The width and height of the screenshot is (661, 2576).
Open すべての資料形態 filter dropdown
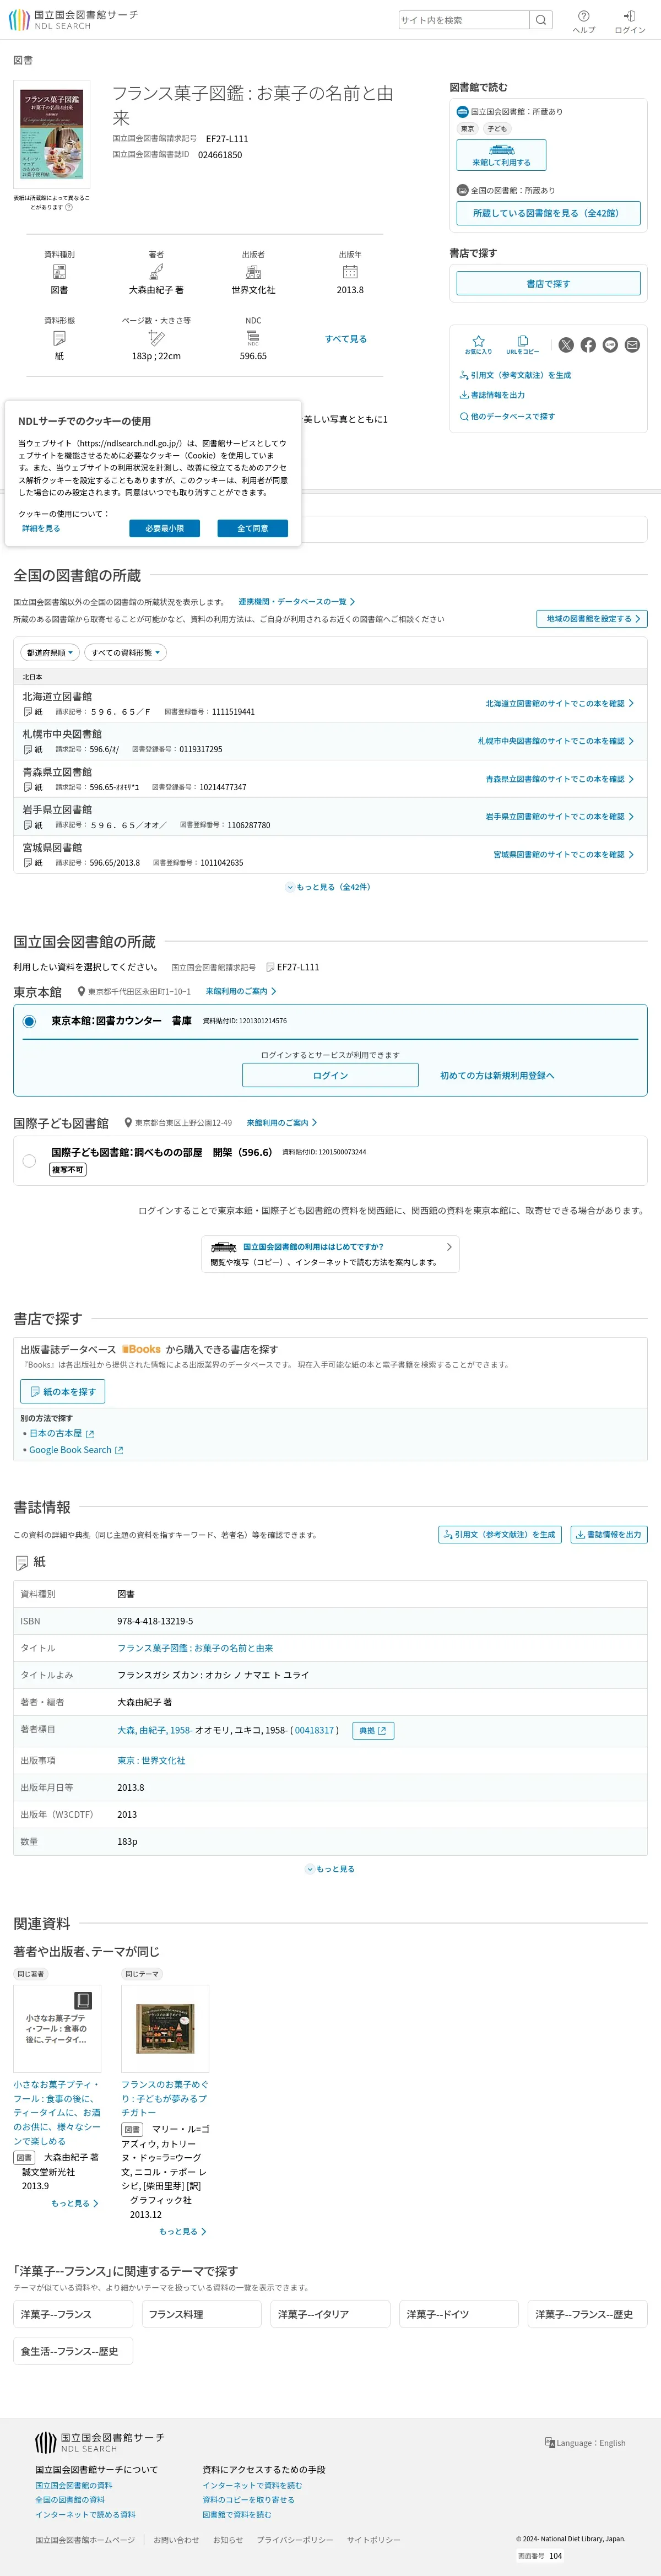tap(125, 652)
